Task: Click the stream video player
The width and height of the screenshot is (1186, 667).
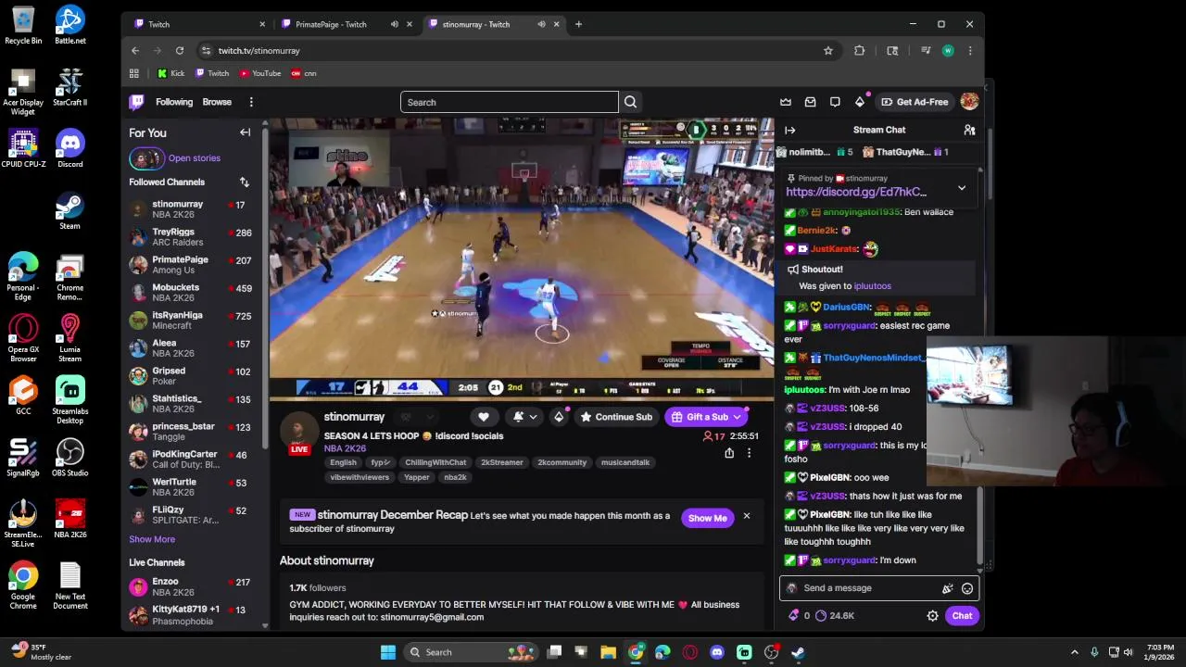Action: tap(522, 259)
